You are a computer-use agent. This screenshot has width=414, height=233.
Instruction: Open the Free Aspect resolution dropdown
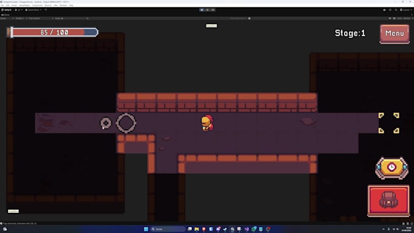pos(41,18)
